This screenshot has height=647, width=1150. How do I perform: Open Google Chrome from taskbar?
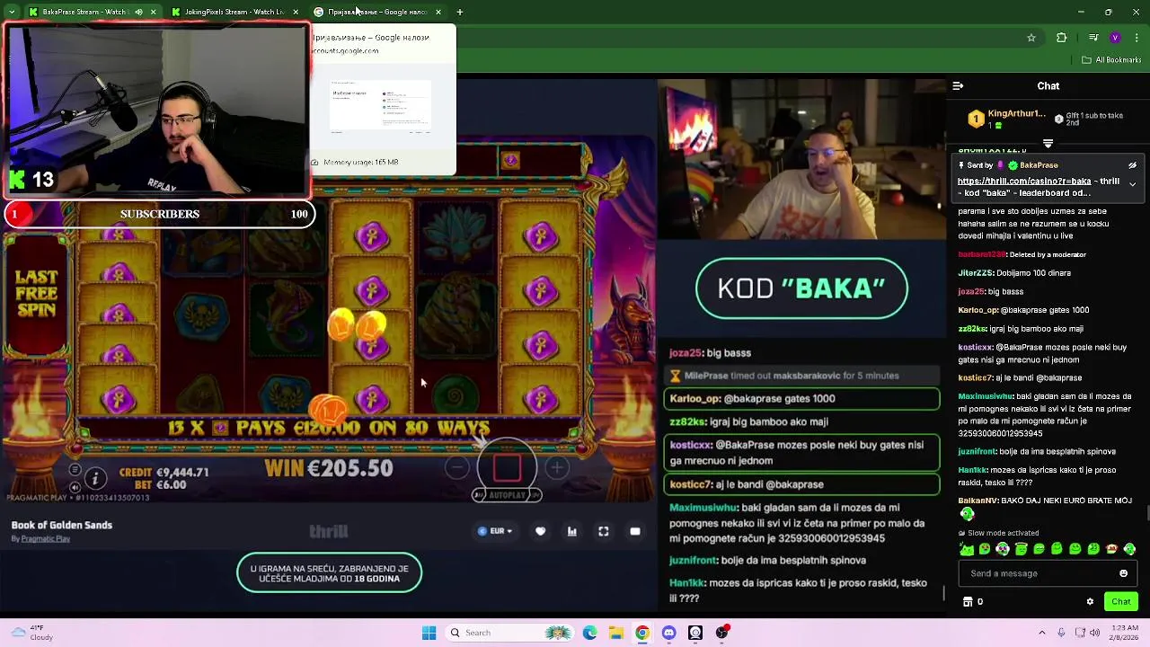coord(642,633)
